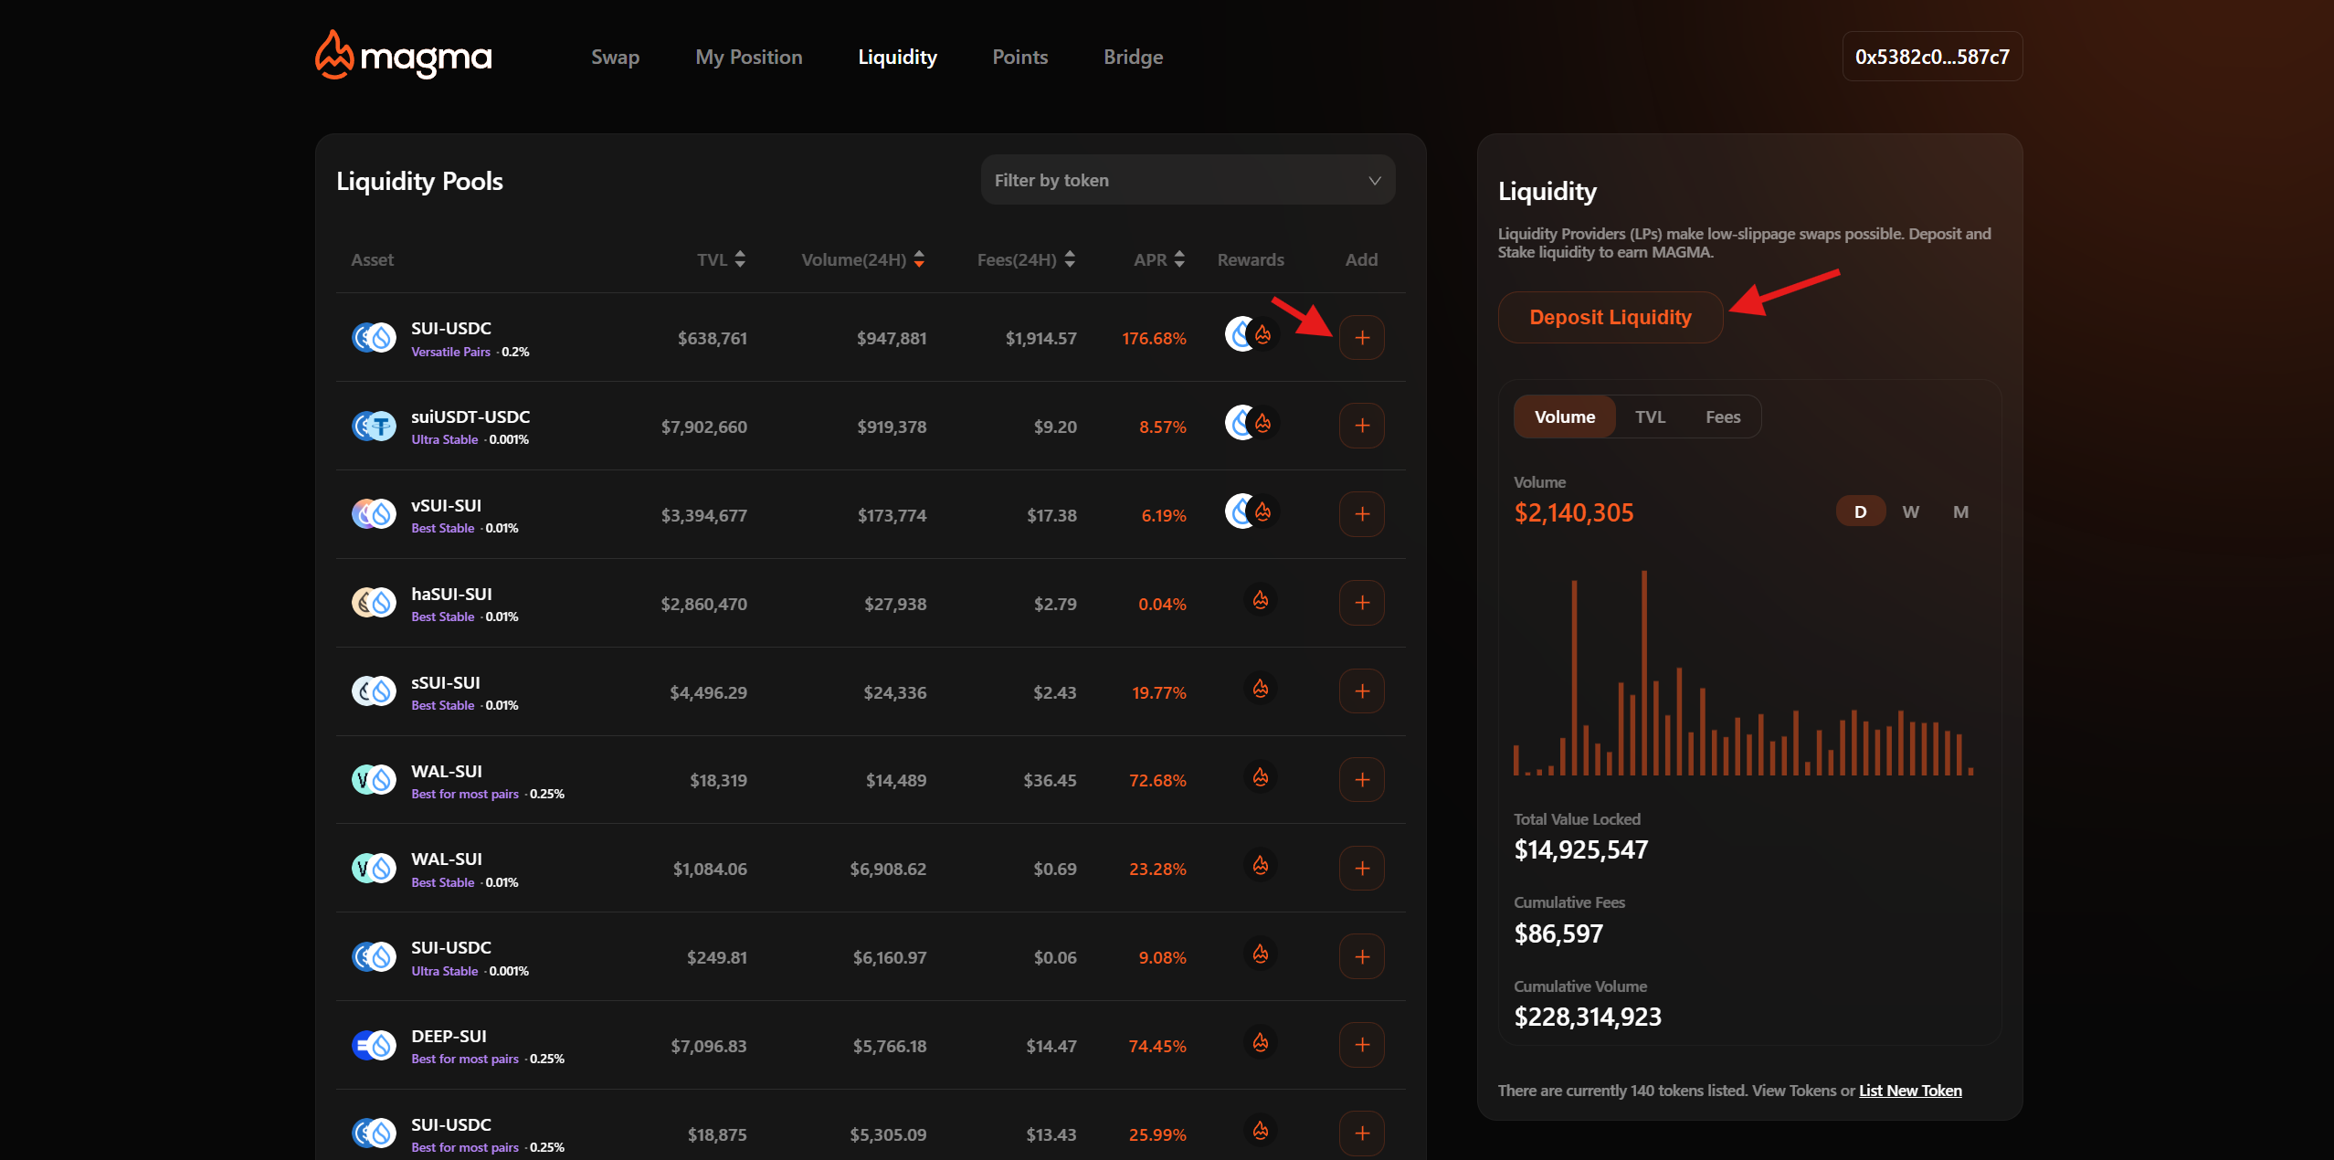
Task: Click rewards icons of vSUI-SUI row
Action: pos(1251,511)
